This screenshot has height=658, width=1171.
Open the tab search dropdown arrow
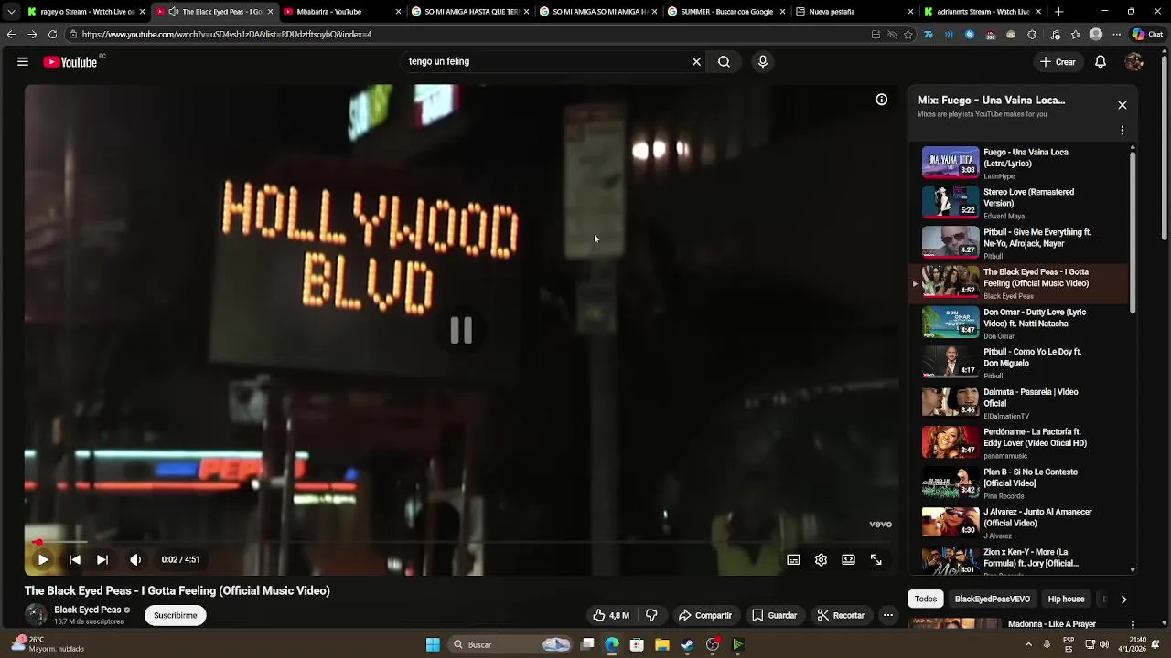click(x=11, y=12)
